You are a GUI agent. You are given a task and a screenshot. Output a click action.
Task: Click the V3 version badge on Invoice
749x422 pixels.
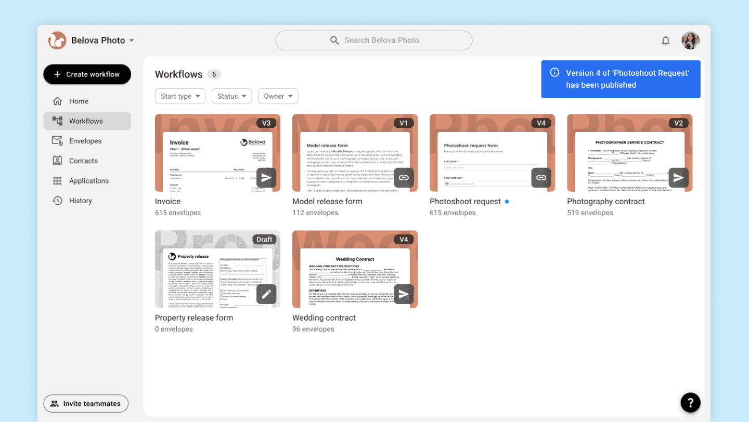coord(266,123)
